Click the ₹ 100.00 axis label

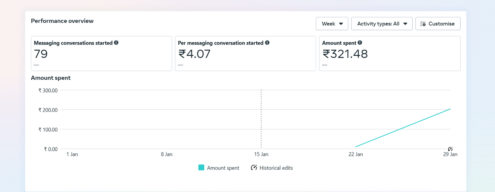click(x=48, y=130)
